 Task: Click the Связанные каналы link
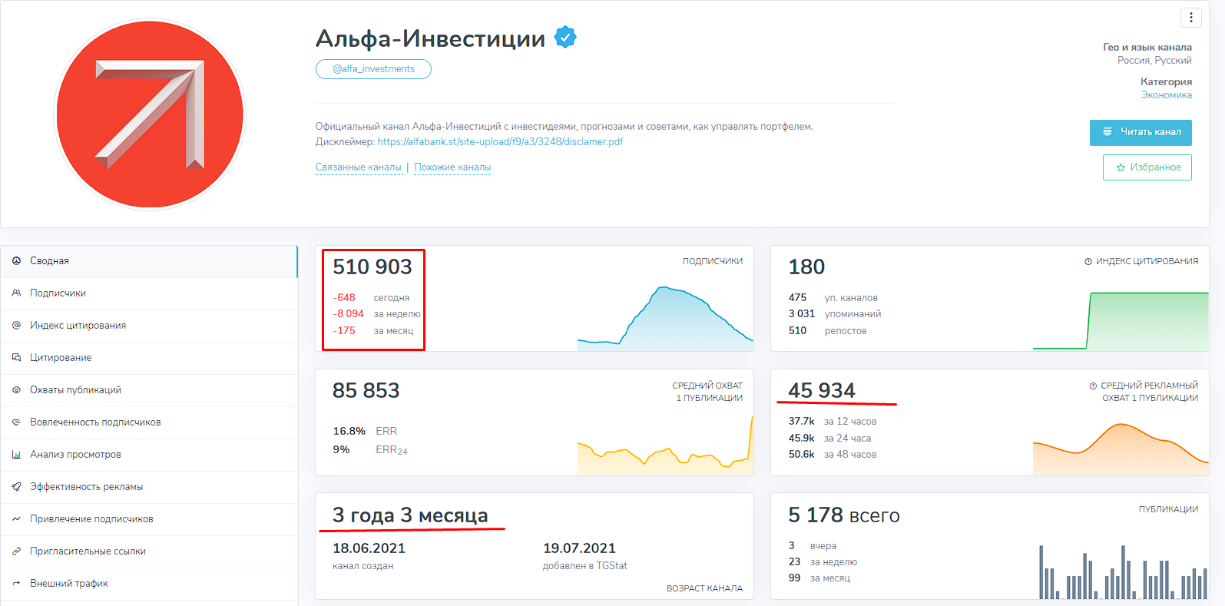pos(359,167)
